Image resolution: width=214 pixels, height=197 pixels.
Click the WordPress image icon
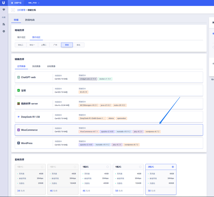pos(19,143)
